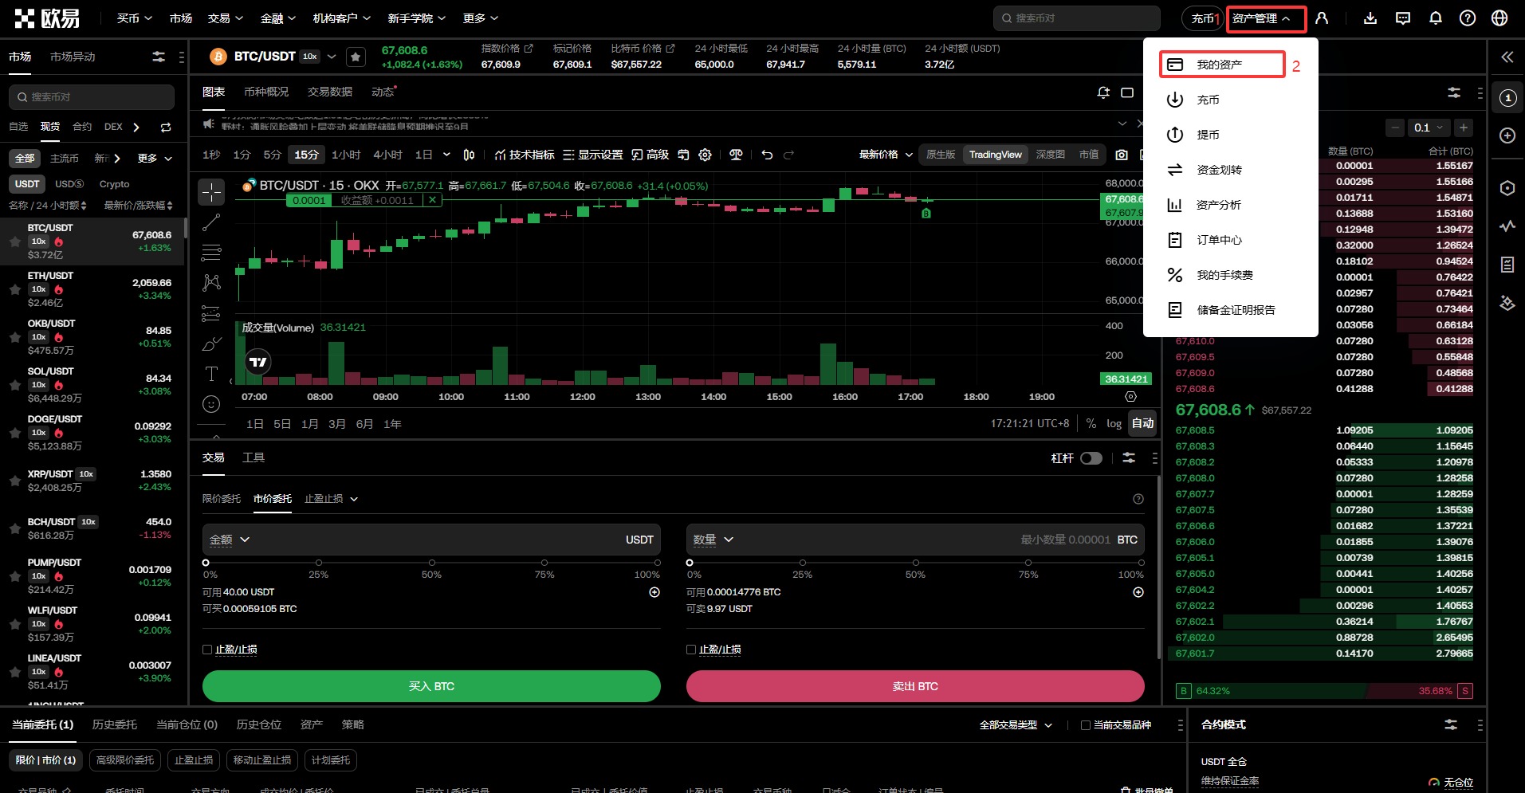Click the order book increase-precision plus icon
1525x793 pixels.
coord(1464,128)
